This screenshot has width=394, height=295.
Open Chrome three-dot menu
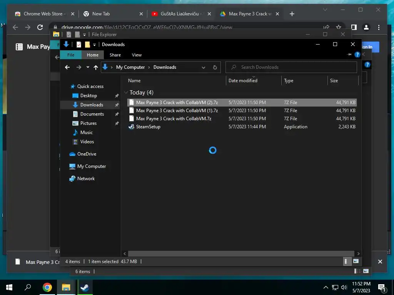pos(379,27)
